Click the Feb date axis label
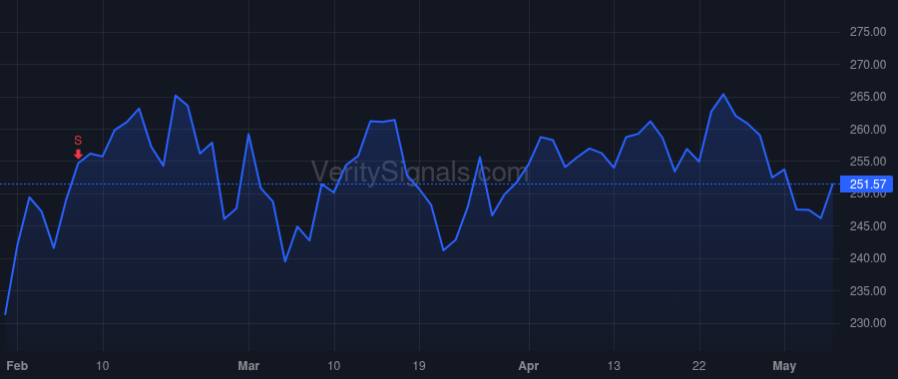The width and height of the screenshot is (898, 379). (x=17, y=366)
